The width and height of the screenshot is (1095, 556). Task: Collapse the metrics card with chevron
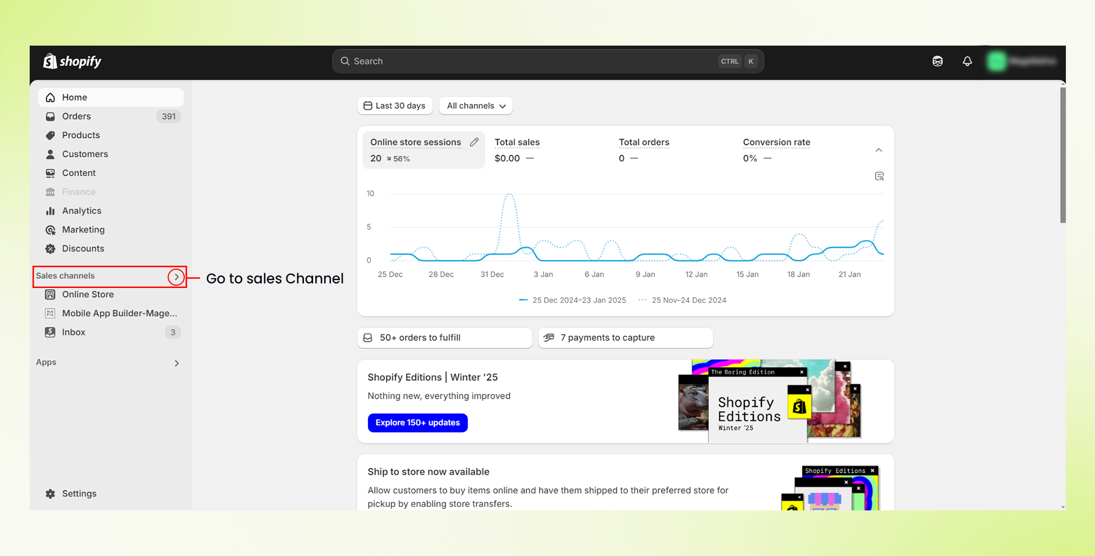point(878,150)
